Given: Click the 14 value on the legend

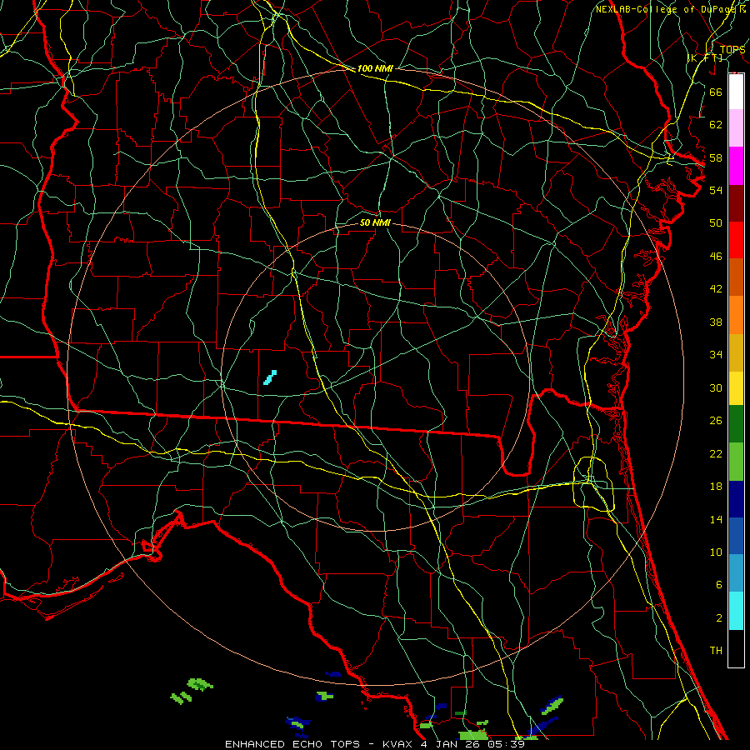Looking at the screenshot, I should click(x=716, y=519).
